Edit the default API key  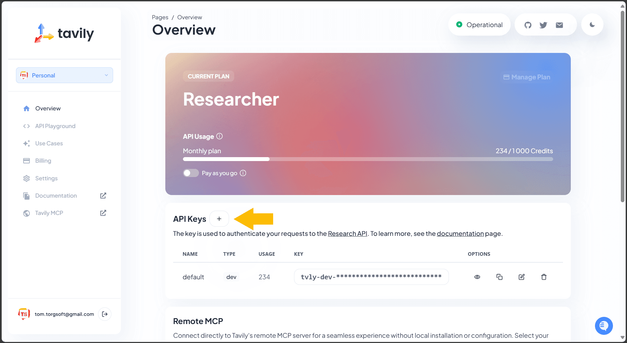pos(521,277)
